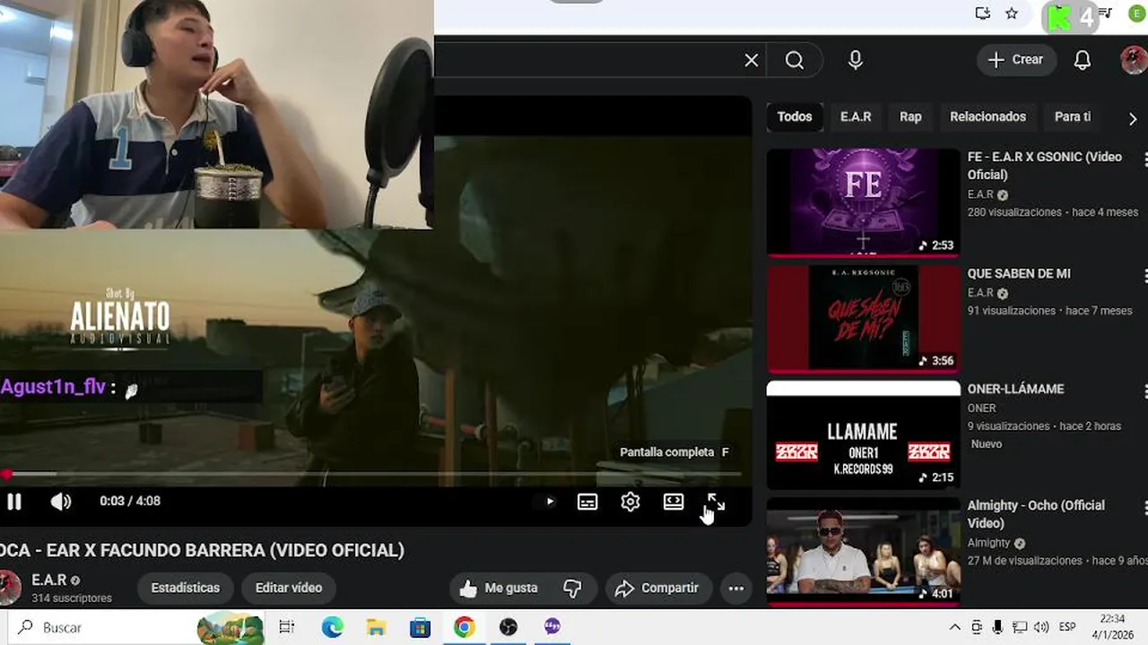Open File Explorer from taskbar

[376, 627]
